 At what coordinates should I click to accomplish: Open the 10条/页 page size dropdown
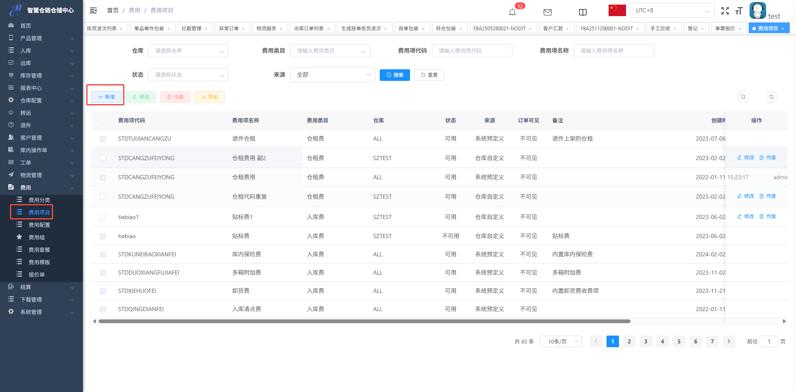click(561, 341)
